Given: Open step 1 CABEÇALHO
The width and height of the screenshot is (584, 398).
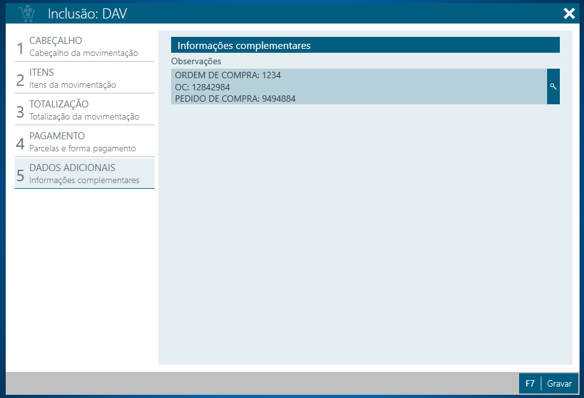Looking at the screenshot, I should coord(85,46).
